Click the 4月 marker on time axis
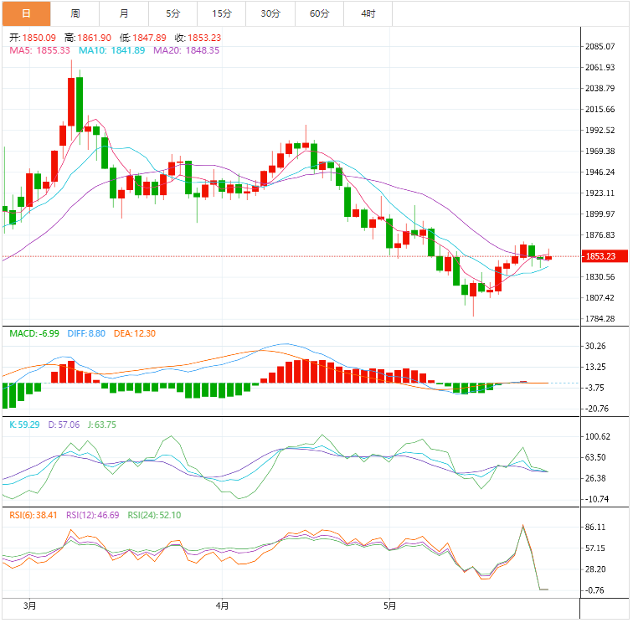This screenshot has width=633, height=628. [222, 605]
